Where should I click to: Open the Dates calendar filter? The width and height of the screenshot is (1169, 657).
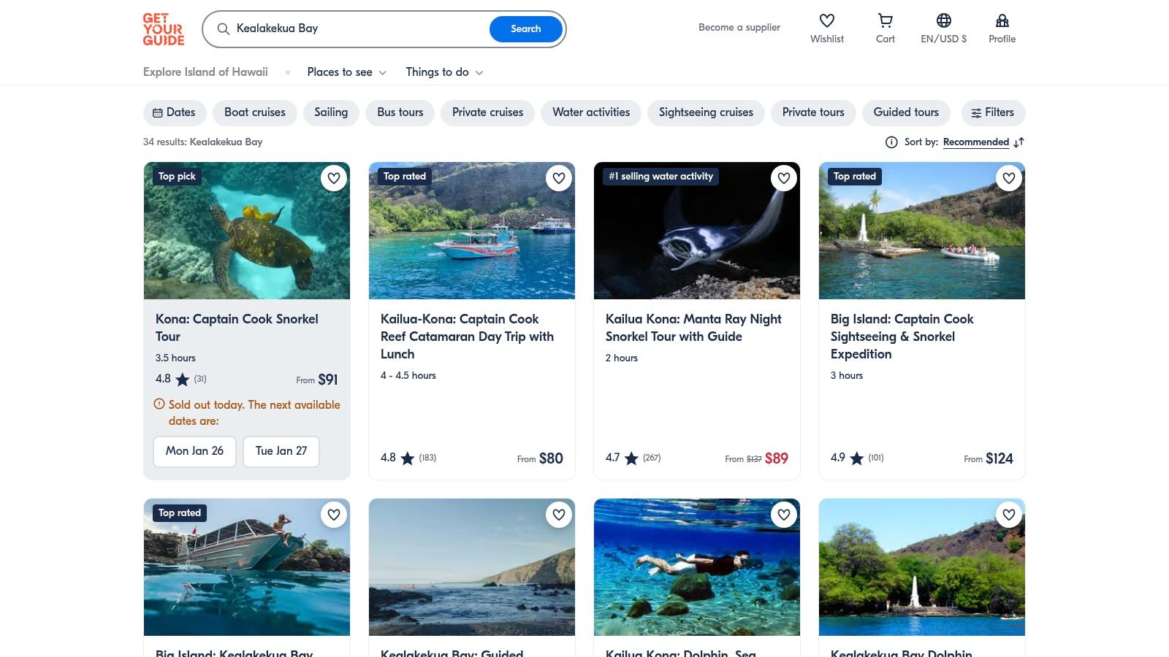click(175, 112)
